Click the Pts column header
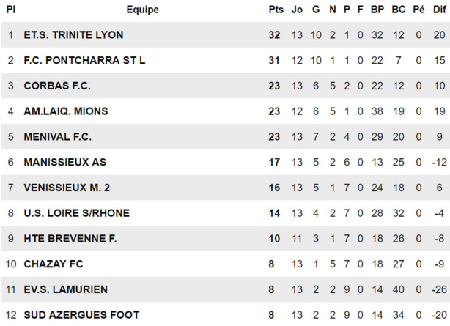The image size is (450, 326). pos(276,10)
